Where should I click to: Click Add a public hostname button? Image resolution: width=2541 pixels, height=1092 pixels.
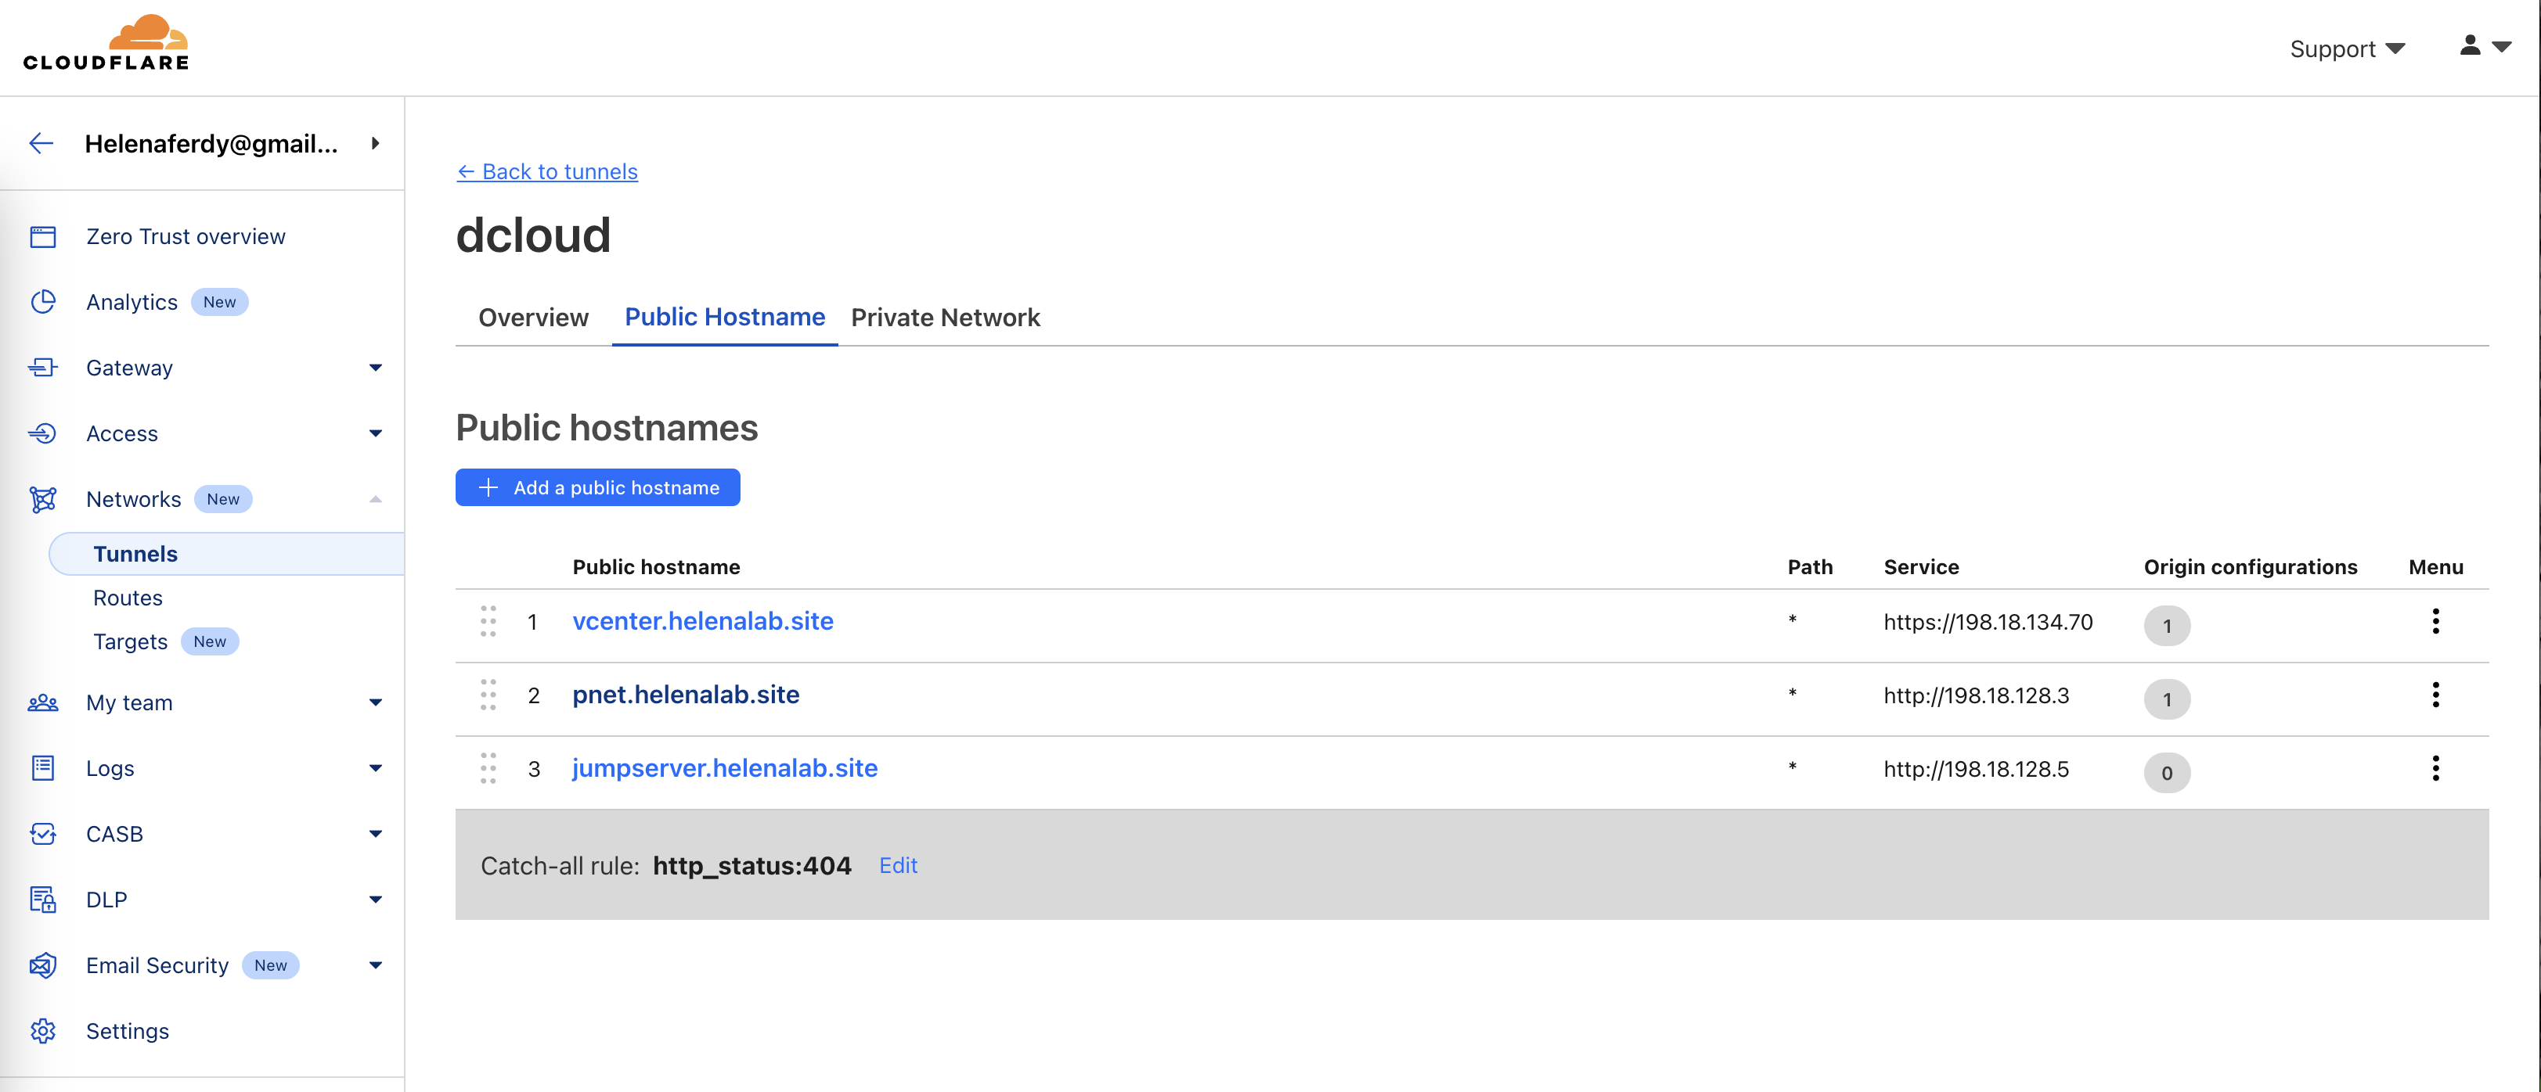pyautogui.click(x=597, y=487)
